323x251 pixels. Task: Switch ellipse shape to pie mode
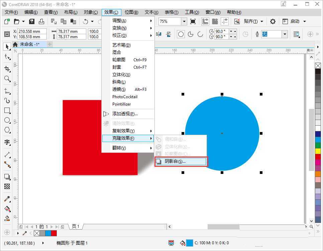pyautogui.click(x=191, y=34)
